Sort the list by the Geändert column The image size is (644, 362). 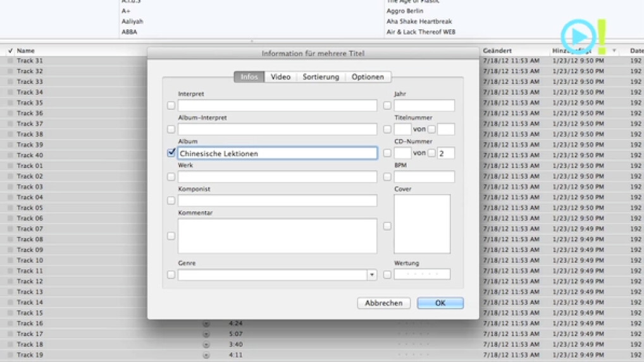click(x=498, y=51)
